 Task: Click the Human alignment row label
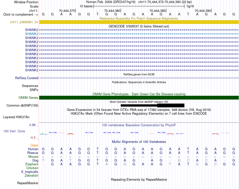click(x=33, y=149)
